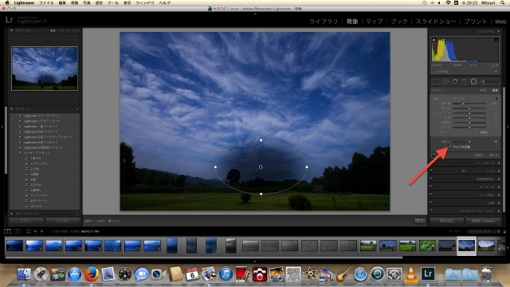Toggle the histogram shadow clipping indicator
510x287 pixels.
[433, 40]
